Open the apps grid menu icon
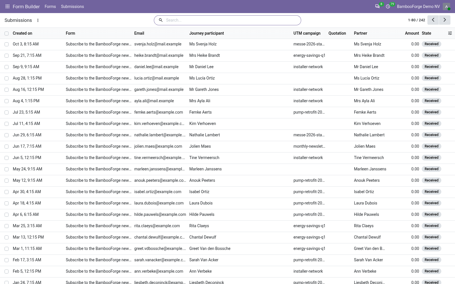The image size is (455, 284). point(8,7)
